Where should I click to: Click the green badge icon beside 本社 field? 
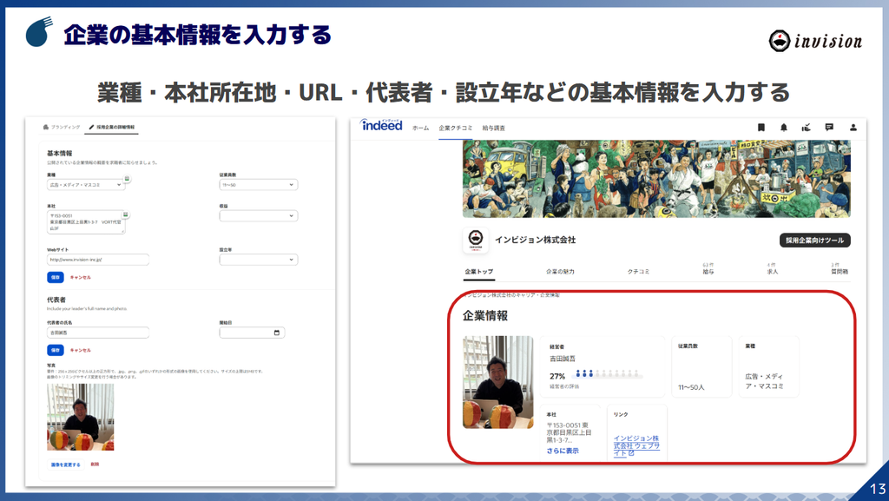(x=126, y=214)
